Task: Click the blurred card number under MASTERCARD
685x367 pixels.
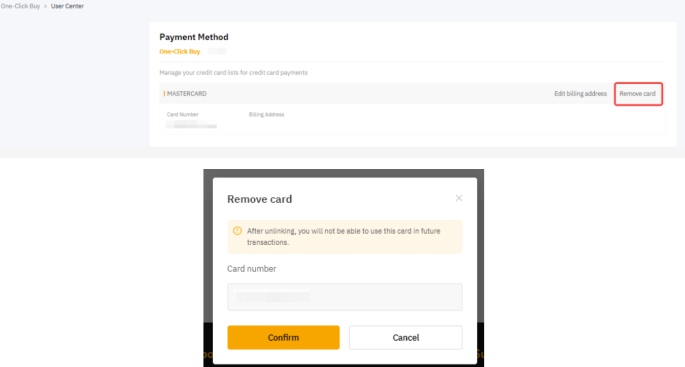Action: click(x=191, y=125)
